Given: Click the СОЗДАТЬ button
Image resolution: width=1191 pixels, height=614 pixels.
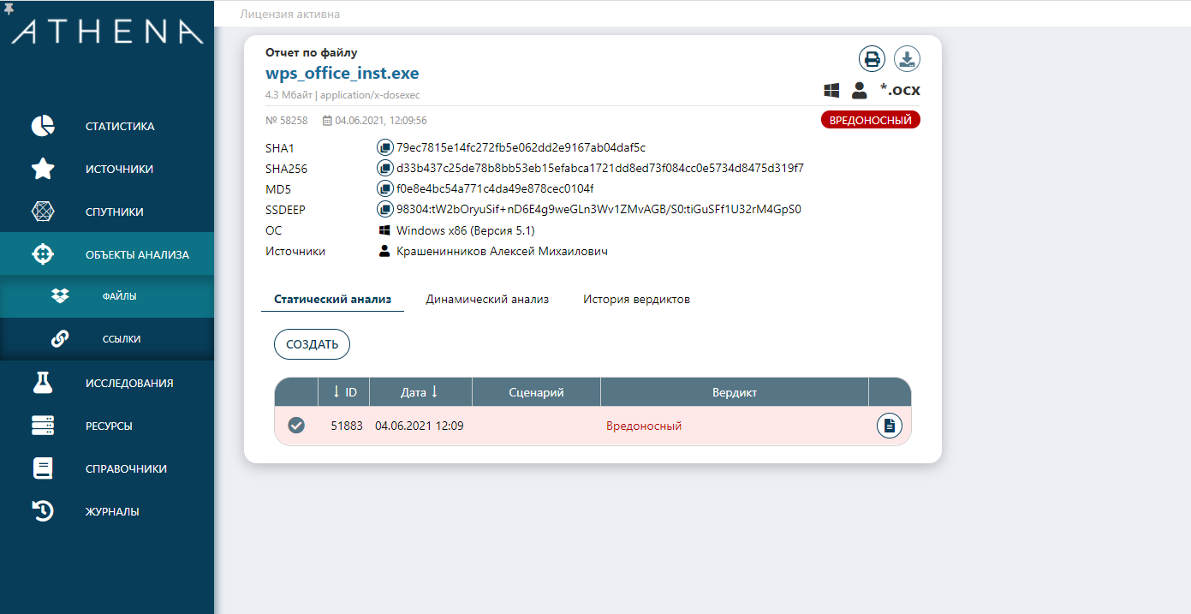Looking at the screenshot, I should 312,344.
